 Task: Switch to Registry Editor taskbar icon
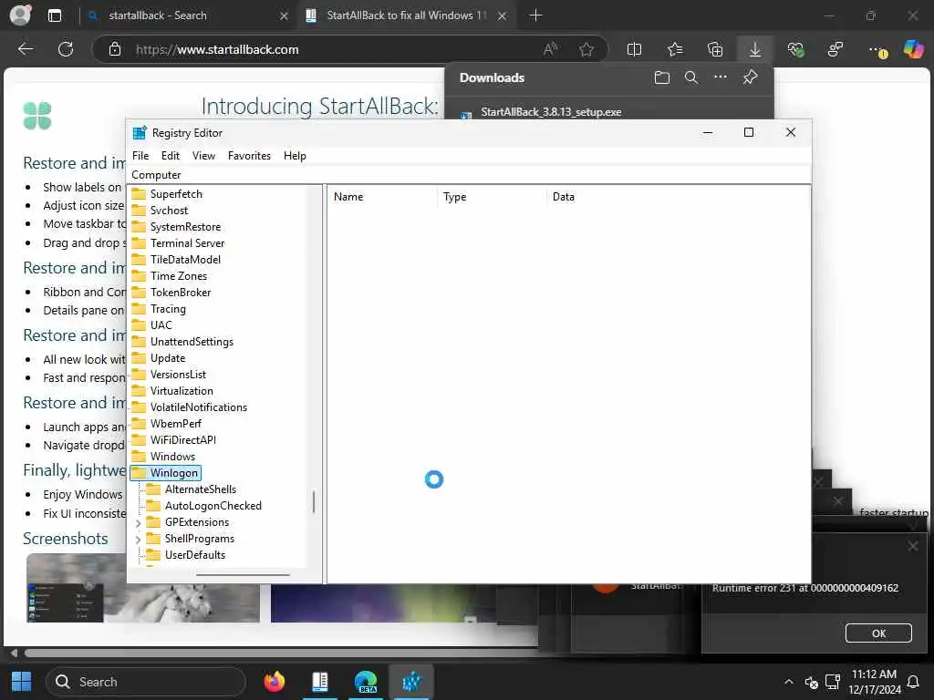(411, 682)
